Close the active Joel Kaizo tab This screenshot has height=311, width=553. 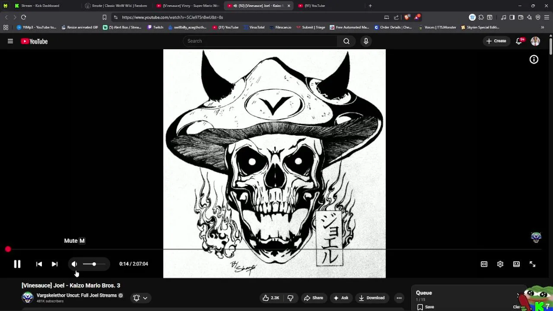click(x=289, y=6)
